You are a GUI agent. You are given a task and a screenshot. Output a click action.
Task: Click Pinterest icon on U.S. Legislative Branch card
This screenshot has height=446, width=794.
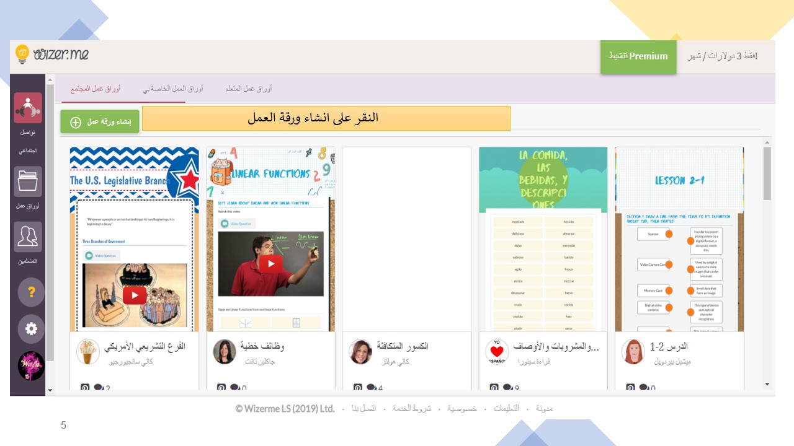coord(85,388)
